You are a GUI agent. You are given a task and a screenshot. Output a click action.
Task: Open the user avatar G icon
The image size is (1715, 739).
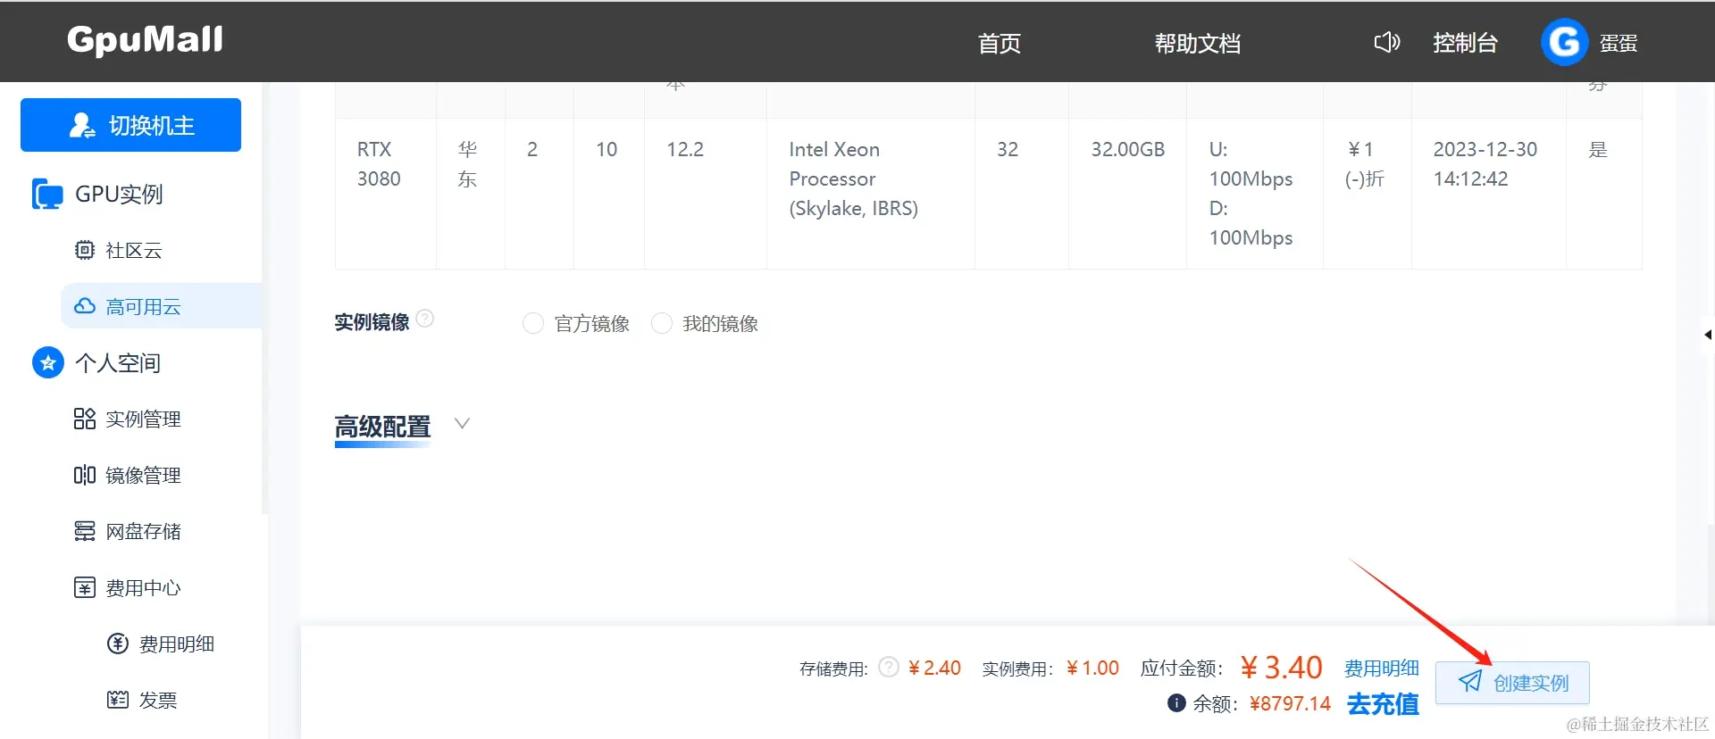pos(1564,42)
